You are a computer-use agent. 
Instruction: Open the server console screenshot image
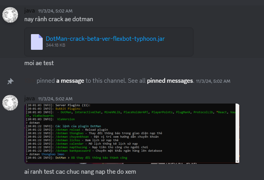click(132, 133)
